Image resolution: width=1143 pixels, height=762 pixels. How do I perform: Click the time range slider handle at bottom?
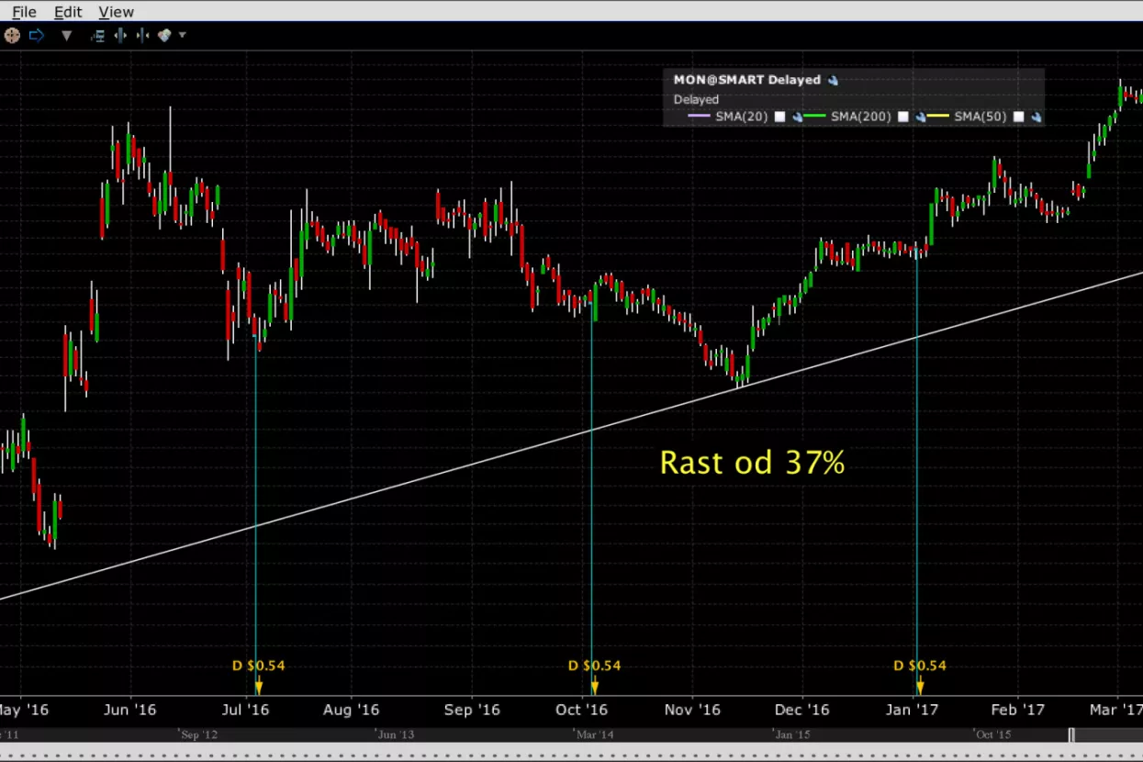click(1071, 735)
